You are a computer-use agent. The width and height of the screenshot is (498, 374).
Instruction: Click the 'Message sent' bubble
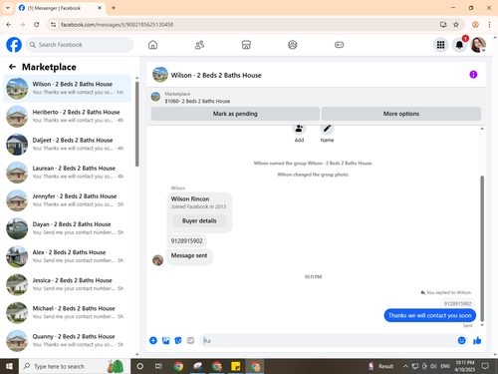tap(189, 256)
